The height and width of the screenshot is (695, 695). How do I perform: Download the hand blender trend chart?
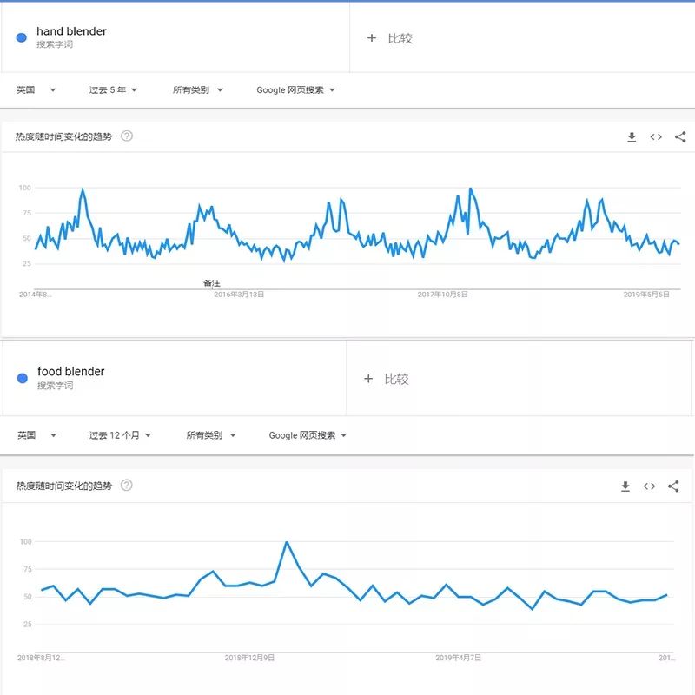[632, 137]
